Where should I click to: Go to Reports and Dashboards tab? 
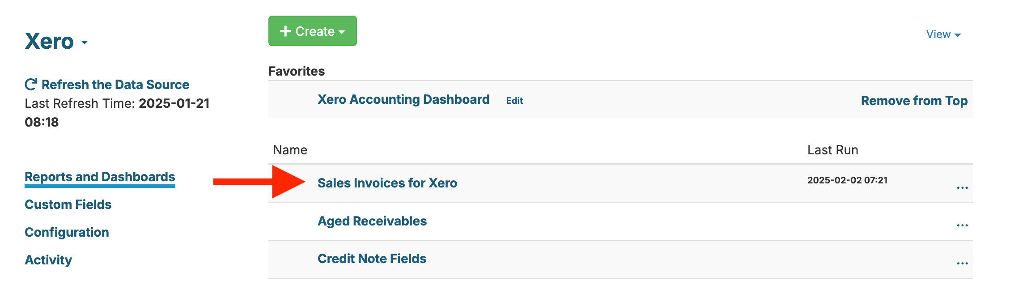(x=100, y=177)
